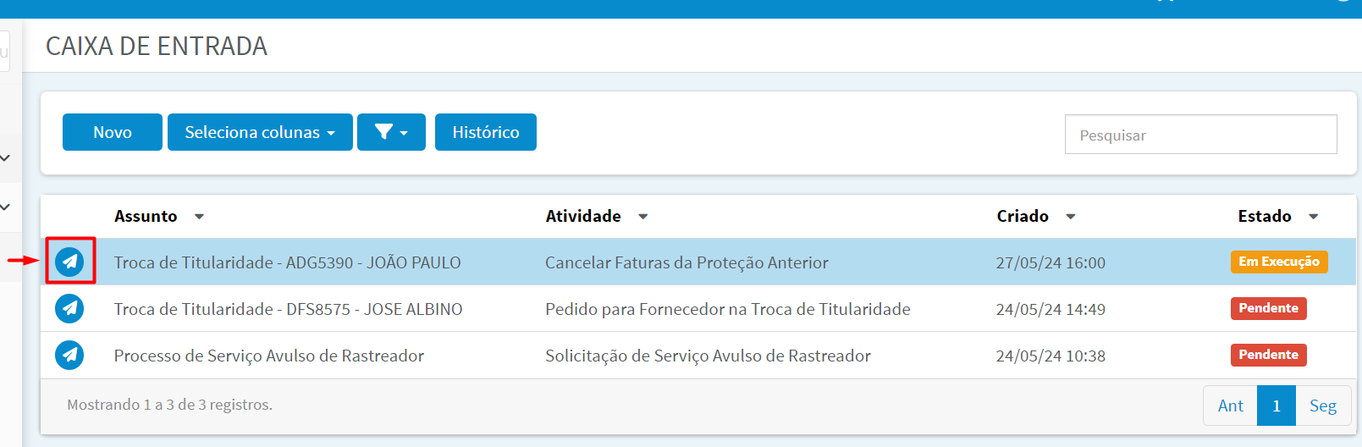Expand the upper sidebar chevron
Screen dimensions: 1362x447
pos(5,157)
